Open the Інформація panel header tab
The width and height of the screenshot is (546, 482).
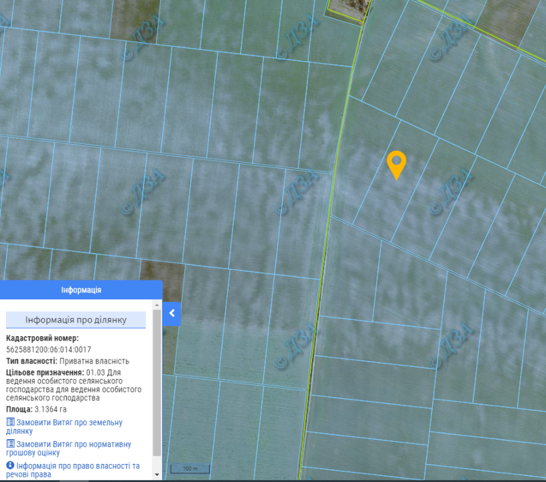(81, 290)
